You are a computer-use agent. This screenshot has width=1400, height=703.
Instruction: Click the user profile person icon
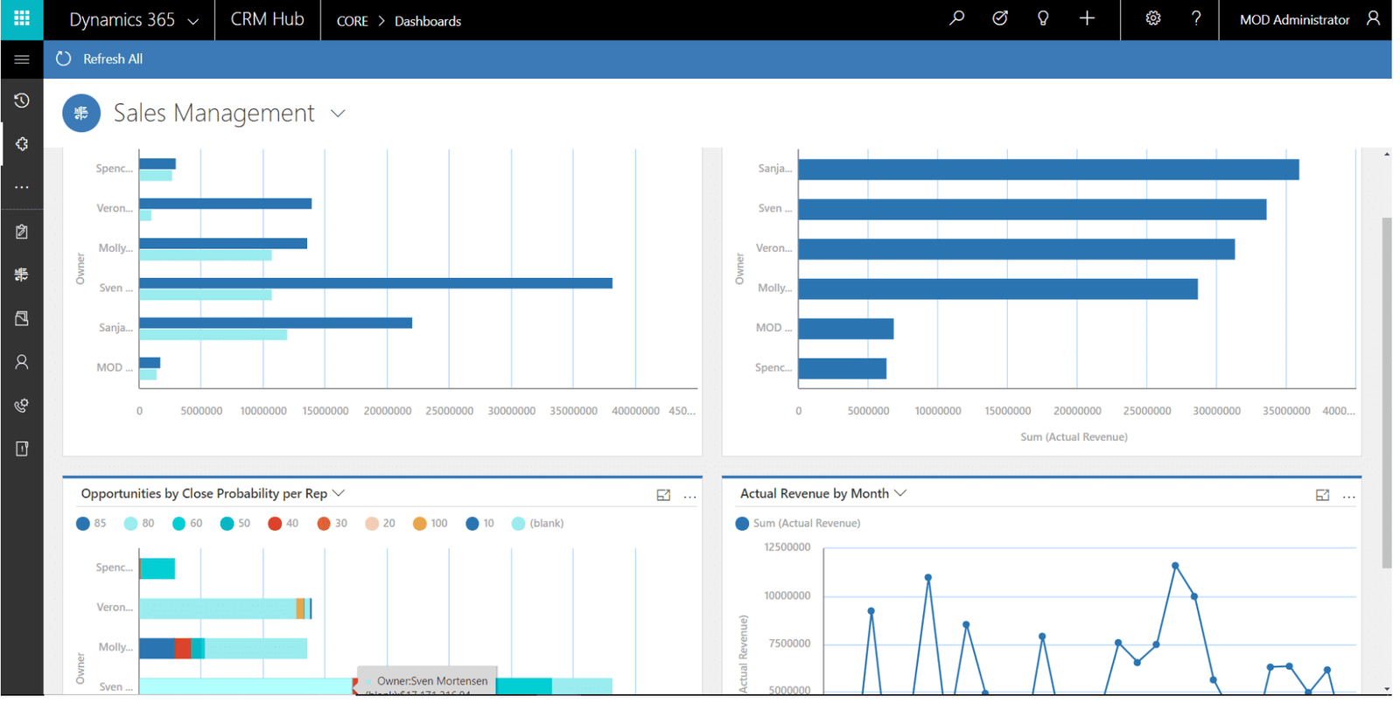pos(1373,18)
